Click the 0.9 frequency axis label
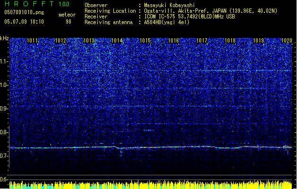This screenshot has width=297, height=189. (x=4, y=109)
